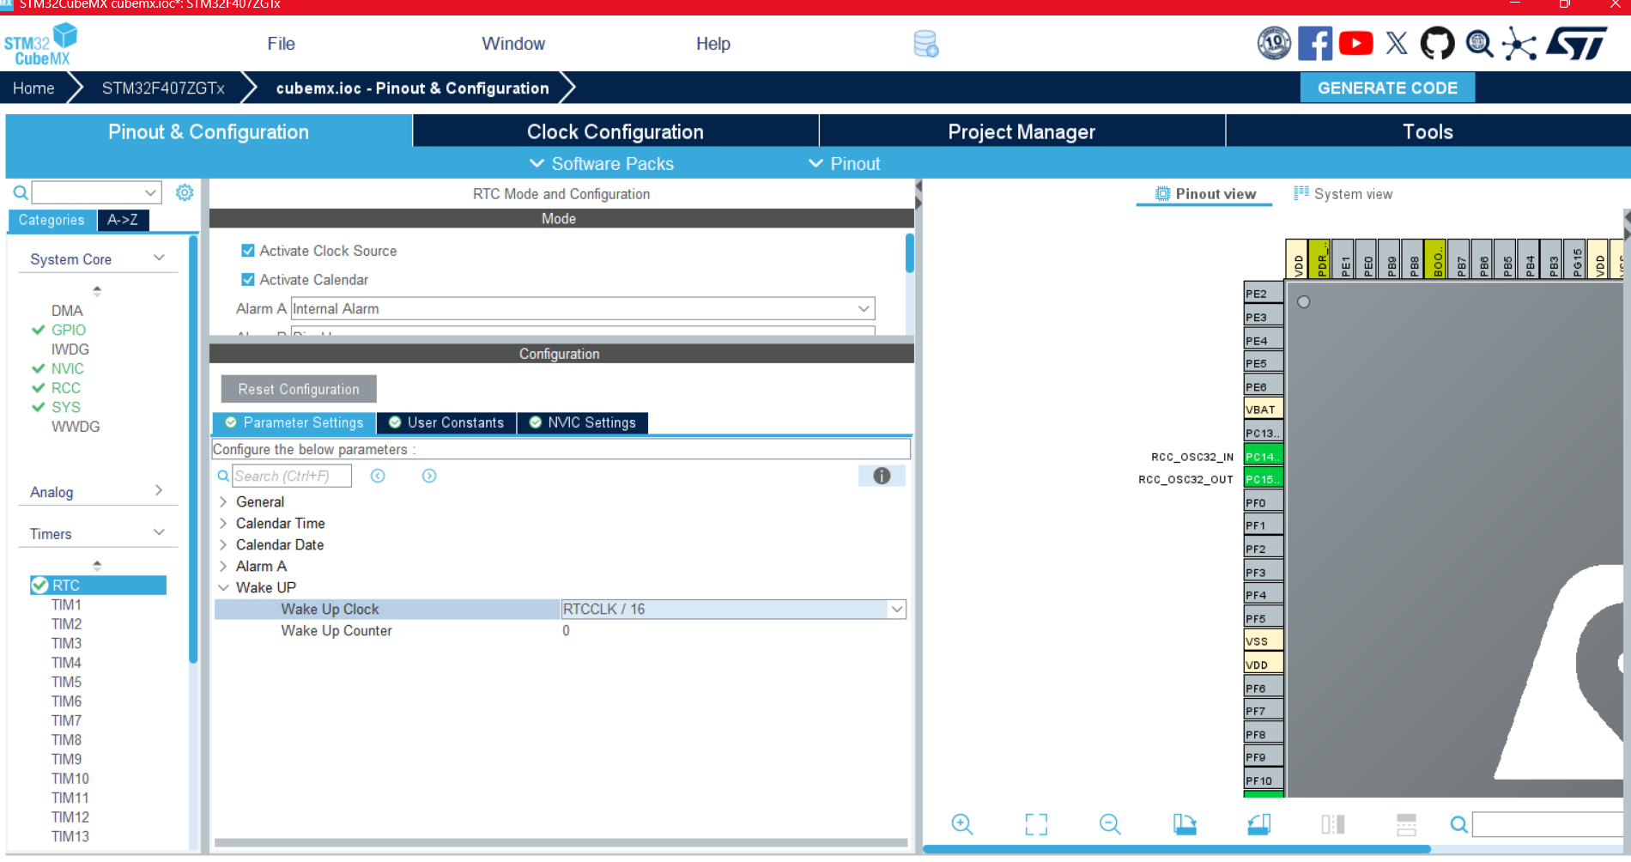Viewport: 1631px width, 862px height.
Task: Open the NVIC Settings tab
Action: pyautogui.click(x=583, y=422)
